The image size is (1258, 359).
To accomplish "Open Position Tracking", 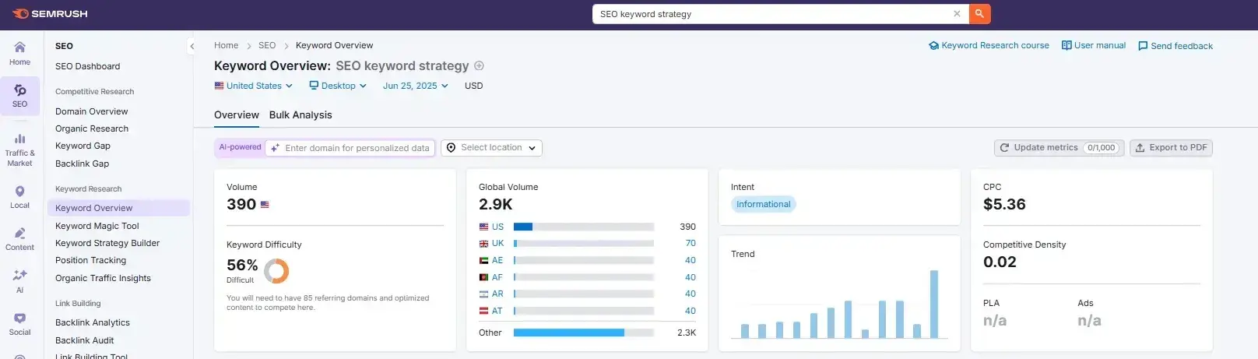I will tap(90, 260).
